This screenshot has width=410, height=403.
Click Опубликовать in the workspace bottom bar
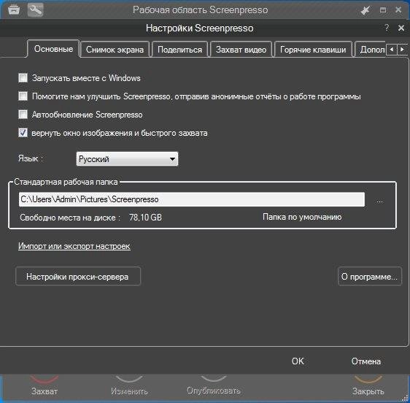(x=213, y=391)
